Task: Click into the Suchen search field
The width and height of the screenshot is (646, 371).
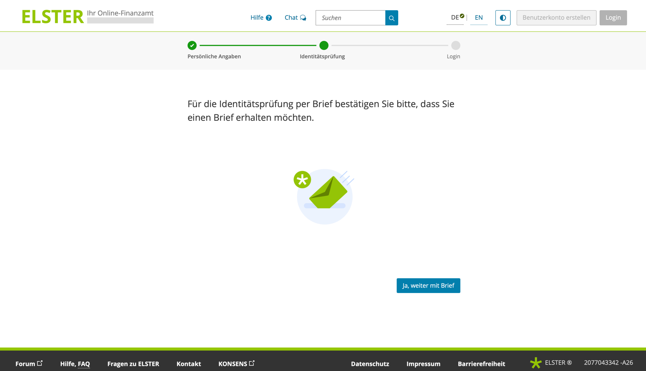Action: [350, 18]
